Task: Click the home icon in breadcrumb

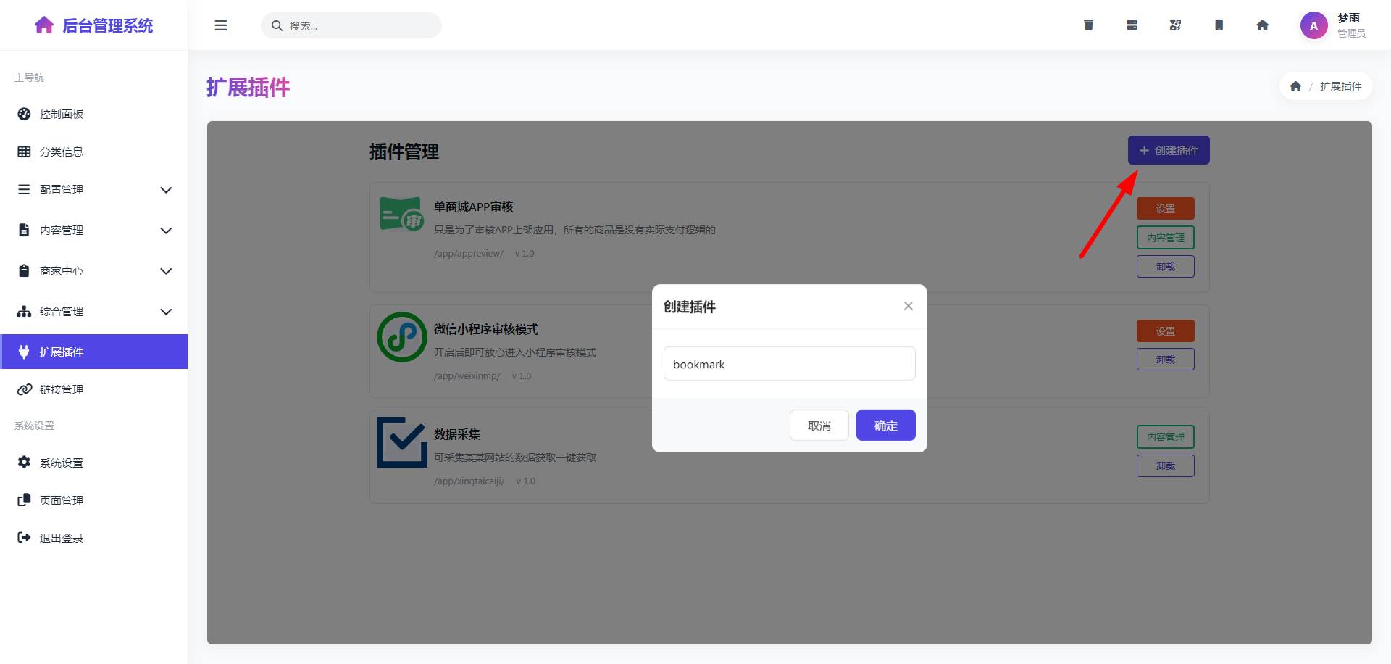Action: (1295, 86)
